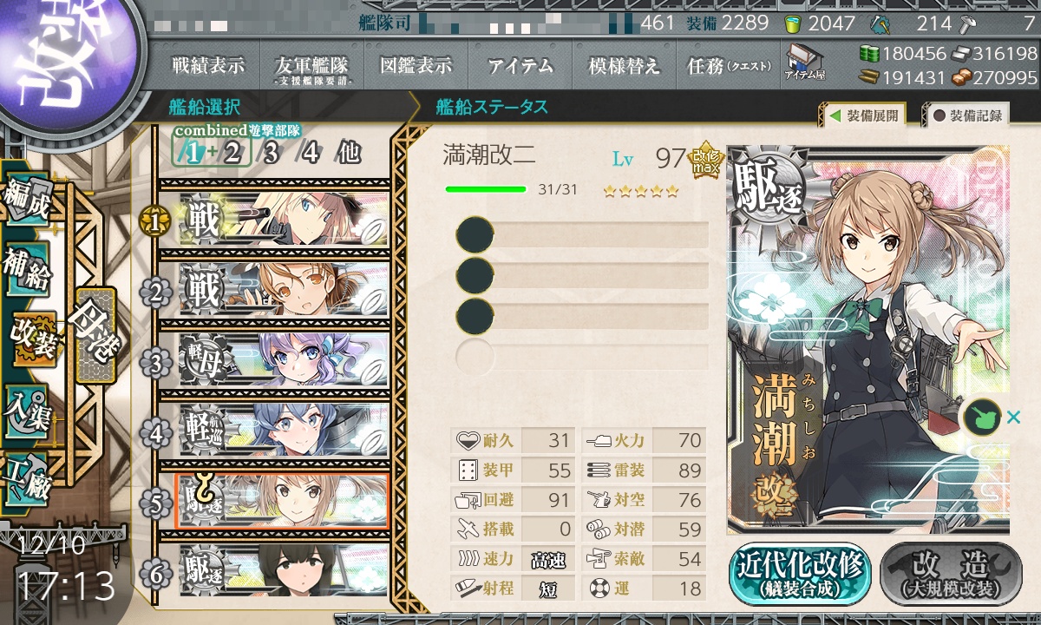The height and width of the screenshot is (625, 1041).
Task: Select fleet tab 3
Action: coord(270,153)
